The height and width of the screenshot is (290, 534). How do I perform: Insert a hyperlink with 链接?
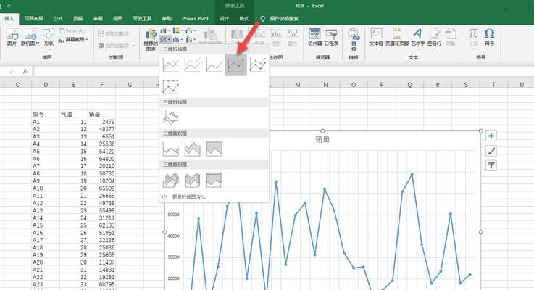click(x=354, y=39)
